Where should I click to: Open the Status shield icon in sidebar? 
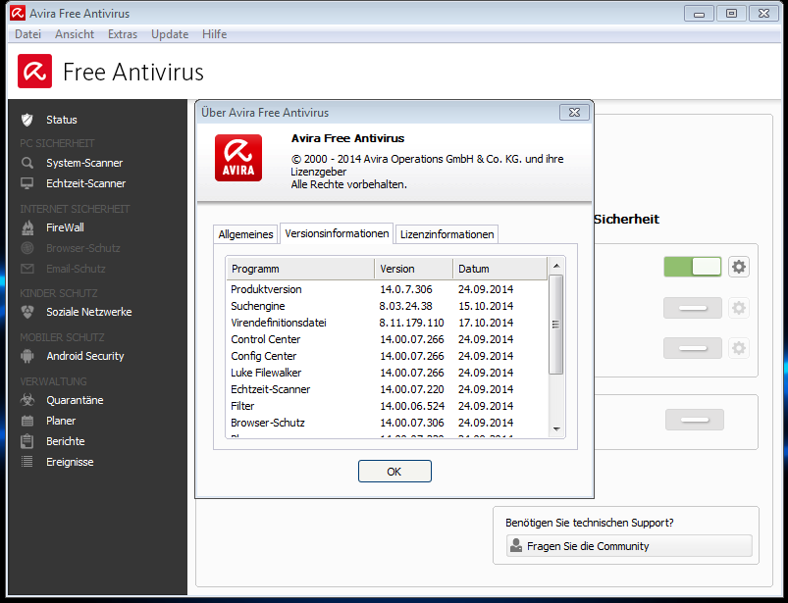click(27, 120)
